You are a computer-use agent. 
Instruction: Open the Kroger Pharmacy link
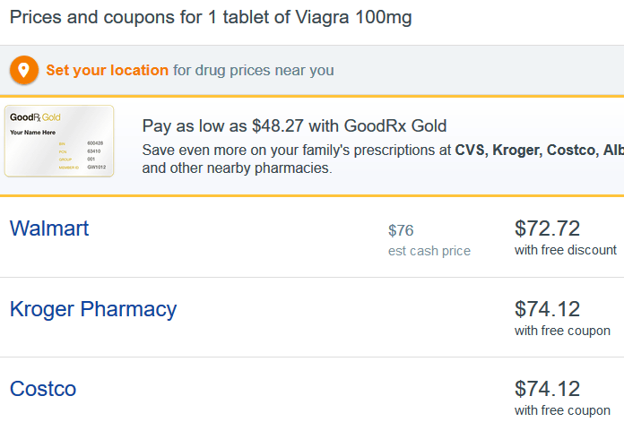(93, 309)
